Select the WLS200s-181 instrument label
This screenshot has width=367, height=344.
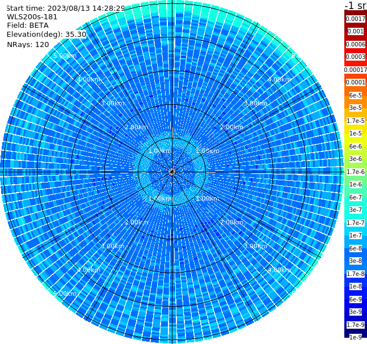(32, 17)
